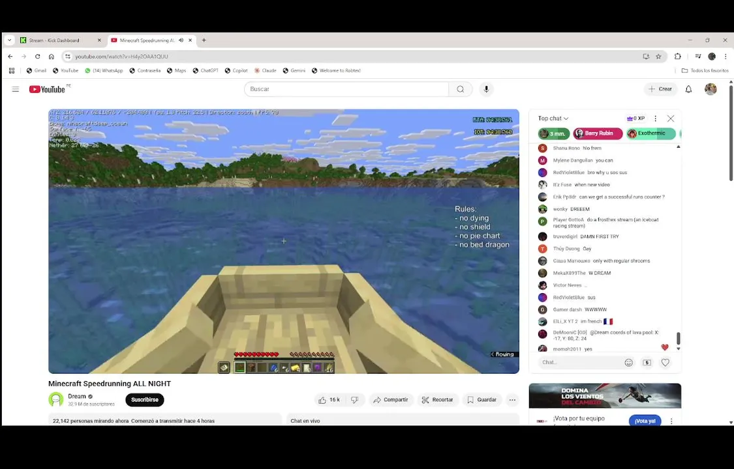Click the magnifier search button
Viewport: 734px width, 469px height.
point(460,89)
